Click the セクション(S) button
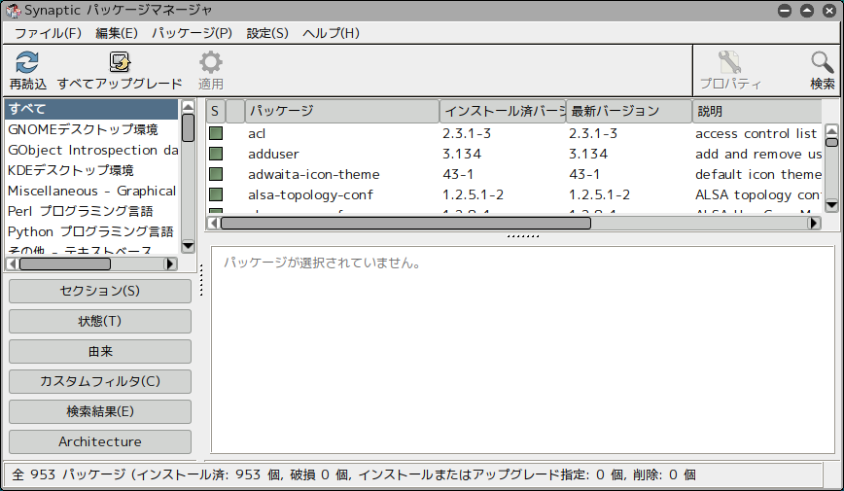 click(x=100, y=291)
